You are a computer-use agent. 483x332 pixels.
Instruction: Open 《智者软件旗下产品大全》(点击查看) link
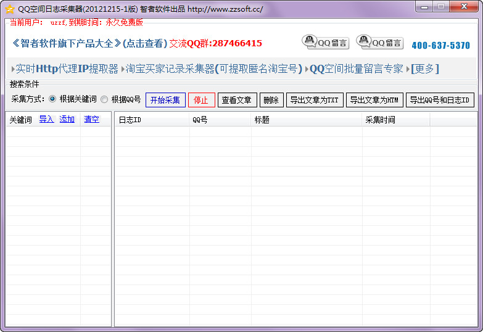pos(89,43)
